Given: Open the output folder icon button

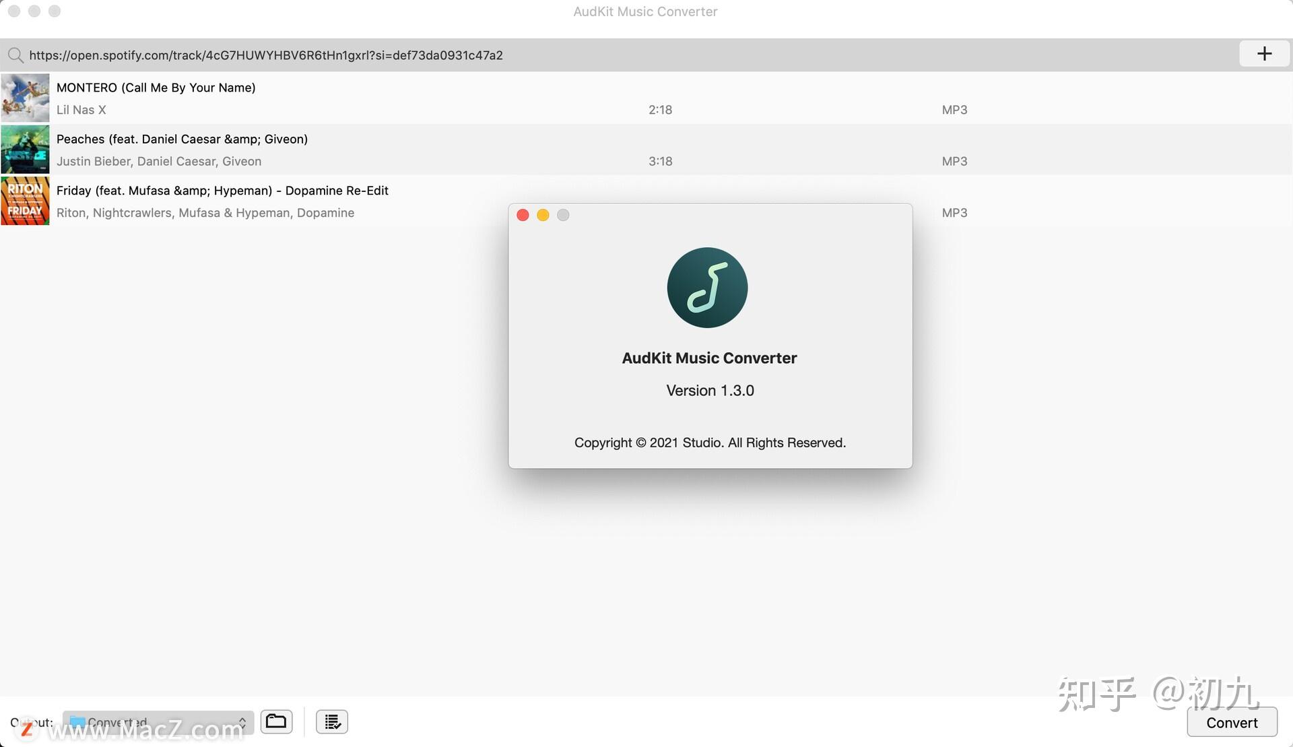Looking at the screenshot, I should 276,721.
